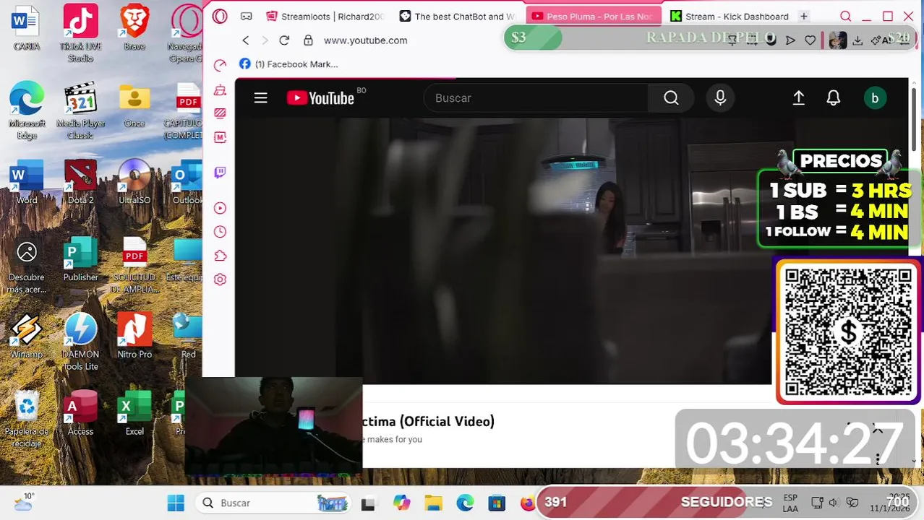924x520 pixels.
Task: Focus the www.youtube.com address bar
Action: (365, 40)
